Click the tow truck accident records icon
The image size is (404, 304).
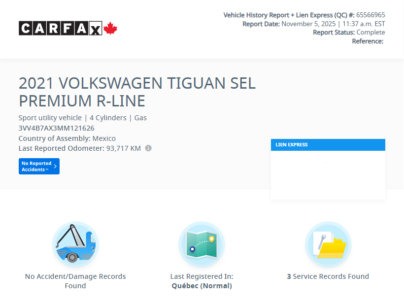[x=75, y=244]
